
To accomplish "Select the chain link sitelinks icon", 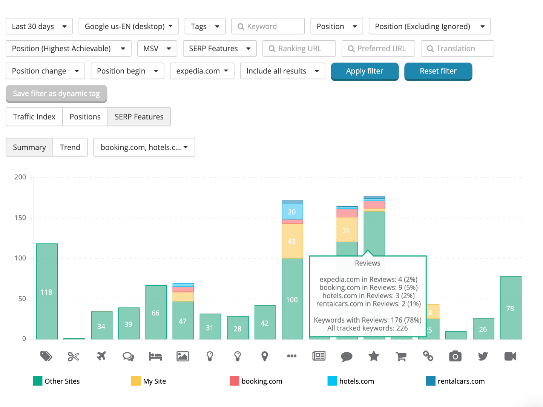I will [x=428, y=356].
